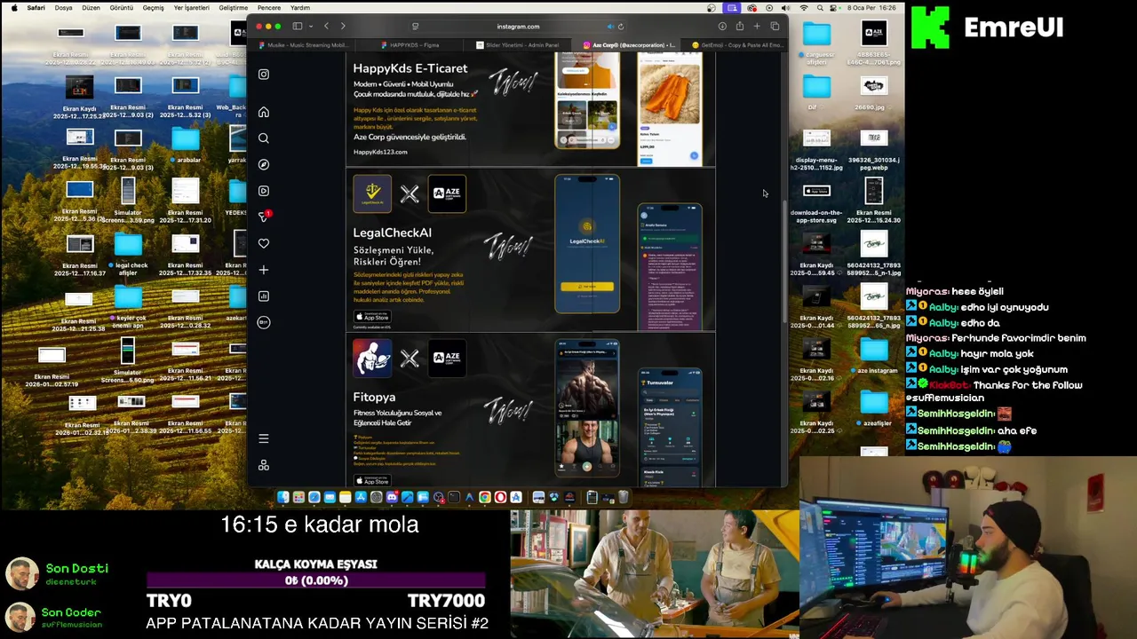This screenshot has width=1137, height=639.
Task: Click the Safari page vertical scrollbar
Action: click(783, 262)
